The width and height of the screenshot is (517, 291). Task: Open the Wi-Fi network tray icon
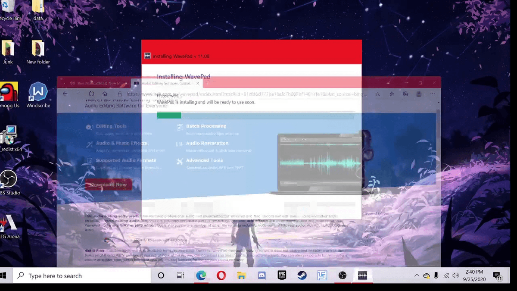tap(446, 276)
